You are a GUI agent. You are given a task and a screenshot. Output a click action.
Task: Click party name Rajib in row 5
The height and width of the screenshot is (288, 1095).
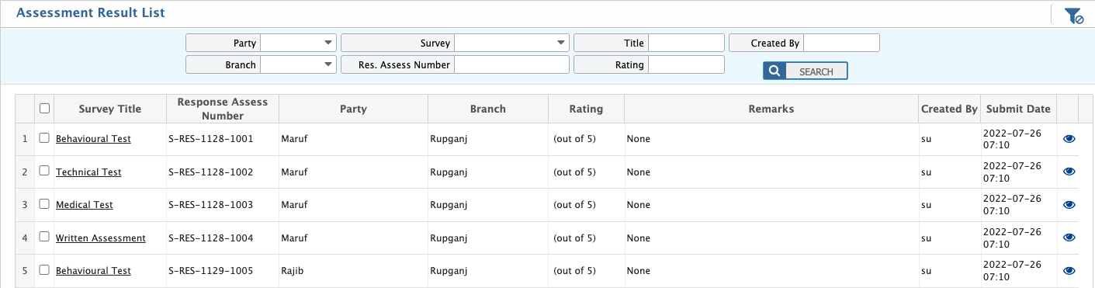293,271
